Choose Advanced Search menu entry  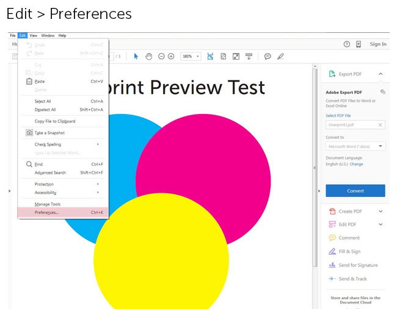click(63, 173)
